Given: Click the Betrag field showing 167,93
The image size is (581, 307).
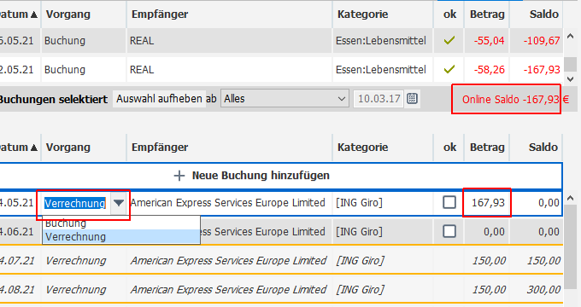Looking at the screenshot, I should 487,202.
